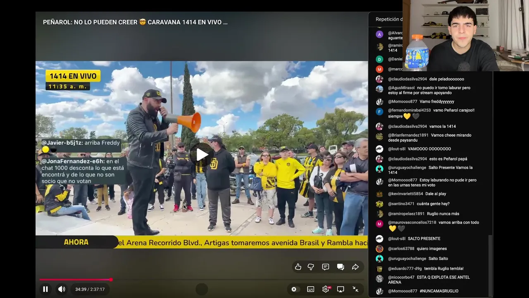Click the 'cuánta gente hay?' chat message

434,204
